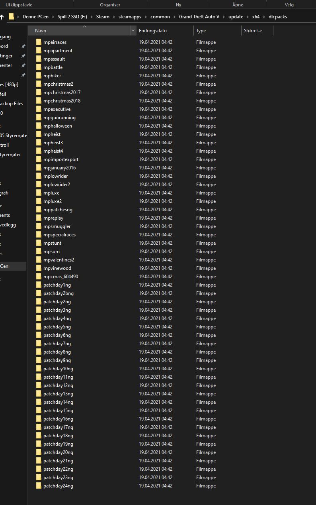316x505 pixels.
Task: Select the patchday22ng folder name
Action: coord(58,469)
